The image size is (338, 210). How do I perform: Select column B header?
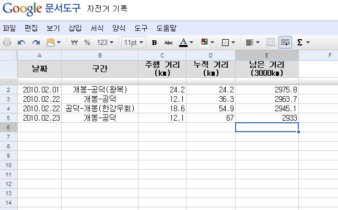tap(100, 55)
